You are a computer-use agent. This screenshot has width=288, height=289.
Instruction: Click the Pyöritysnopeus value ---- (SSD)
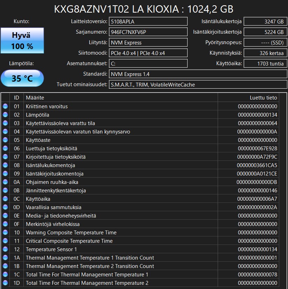(x=265, y=42)
